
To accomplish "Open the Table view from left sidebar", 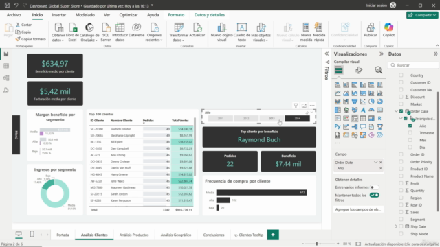I will click(x=6, y=66).
